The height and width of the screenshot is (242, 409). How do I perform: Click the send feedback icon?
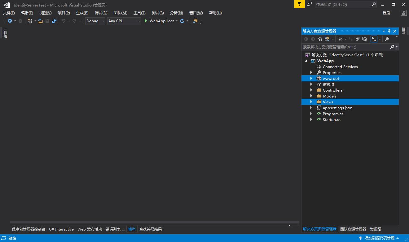(310, 4)
